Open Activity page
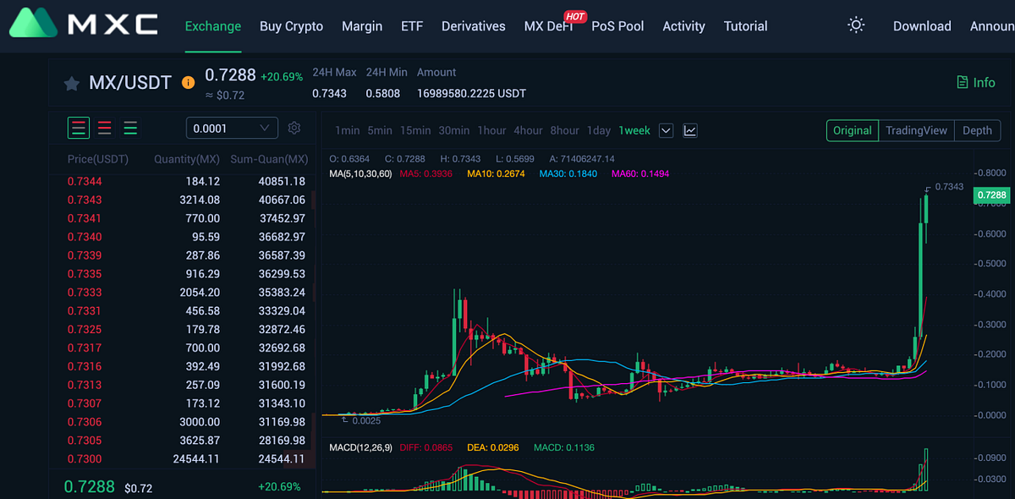 point(683,26)
